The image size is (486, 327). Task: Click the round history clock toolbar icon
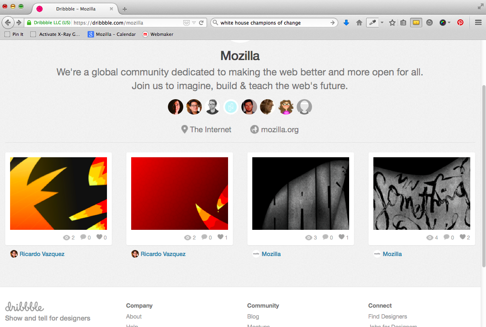429,23
